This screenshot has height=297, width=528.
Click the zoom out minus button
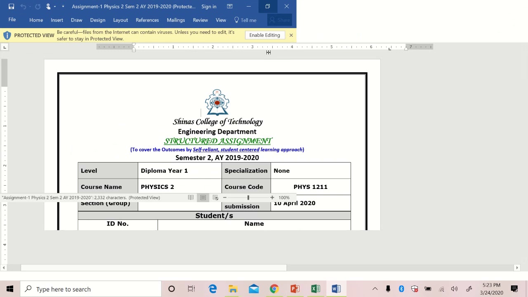point(225,198)
